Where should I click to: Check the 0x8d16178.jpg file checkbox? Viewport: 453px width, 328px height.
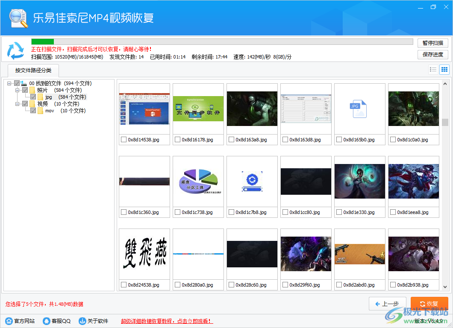[x=177, y=140]
